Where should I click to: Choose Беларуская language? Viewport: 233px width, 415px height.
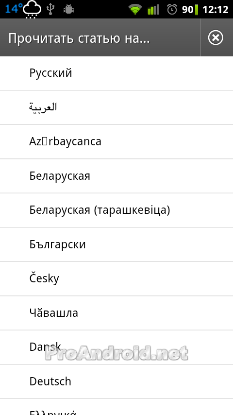pos(116,176)
